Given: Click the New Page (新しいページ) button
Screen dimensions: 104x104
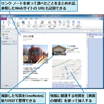Looking at the screenshot, I should [93, 34].
